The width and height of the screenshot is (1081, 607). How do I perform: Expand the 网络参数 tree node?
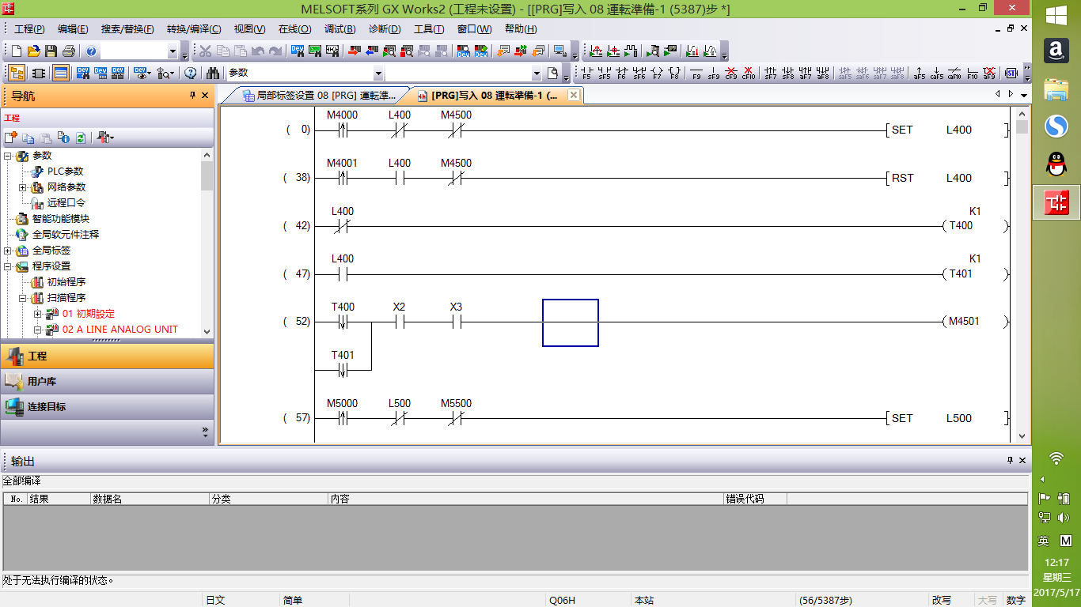pos(23,187)
